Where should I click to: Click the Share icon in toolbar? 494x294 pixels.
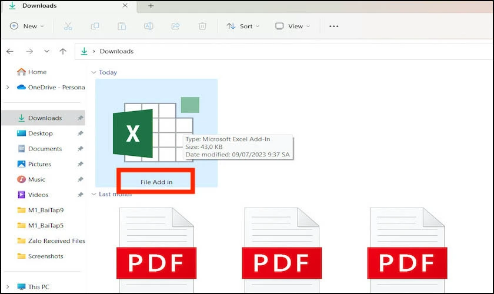[175, 26]
